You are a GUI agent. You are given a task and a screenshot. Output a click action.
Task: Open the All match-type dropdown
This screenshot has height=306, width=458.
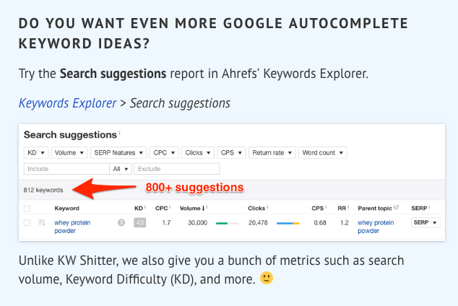[x=120, y=169]
